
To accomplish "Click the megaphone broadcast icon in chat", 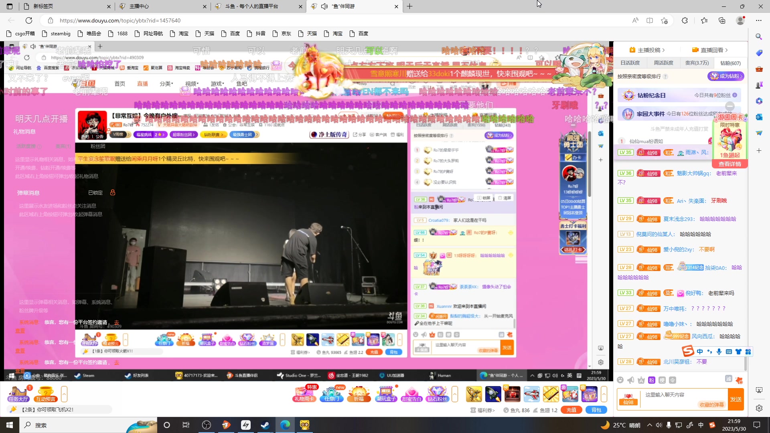I will pos(631,380).
